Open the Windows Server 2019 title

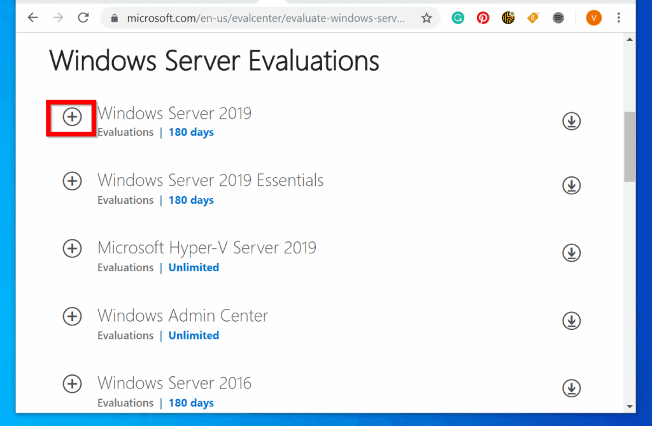[174, 113]
